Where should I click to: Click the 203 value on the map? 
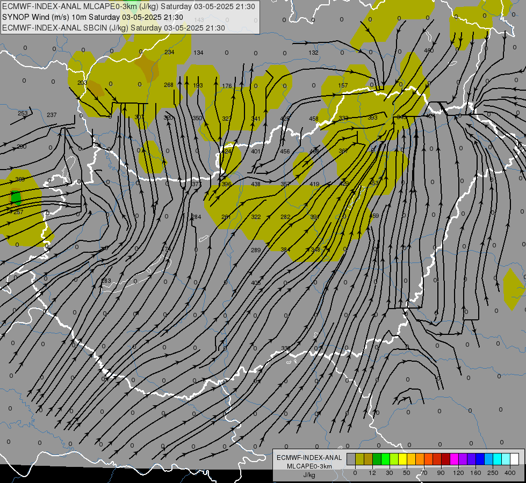82,83
